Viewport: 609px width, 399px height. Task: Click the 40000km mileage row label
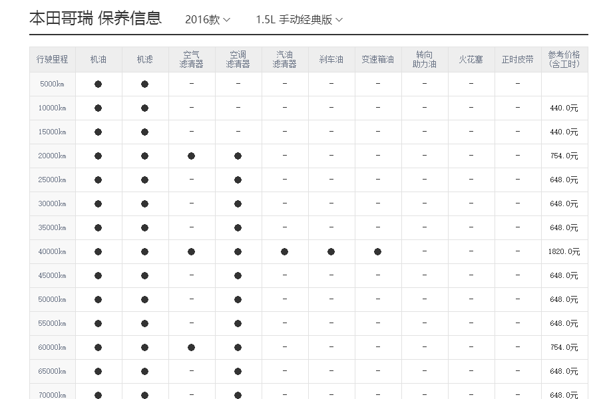point(53,252)
